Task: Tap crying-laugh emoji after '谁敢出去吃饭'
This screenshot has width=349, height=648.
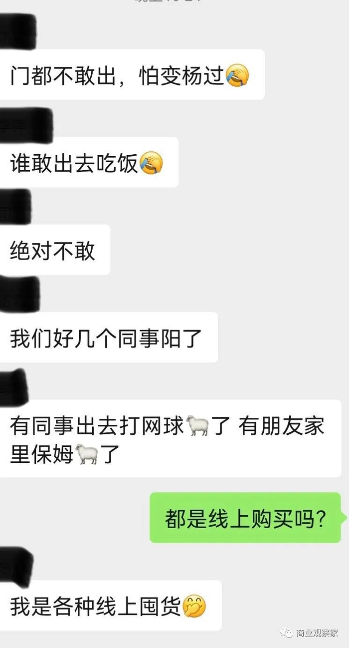Action: pos(151,164)
